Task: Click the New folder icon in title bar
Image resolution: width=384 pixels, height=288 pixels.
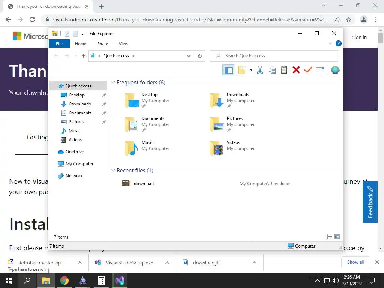Action: (x=75, y=34)
